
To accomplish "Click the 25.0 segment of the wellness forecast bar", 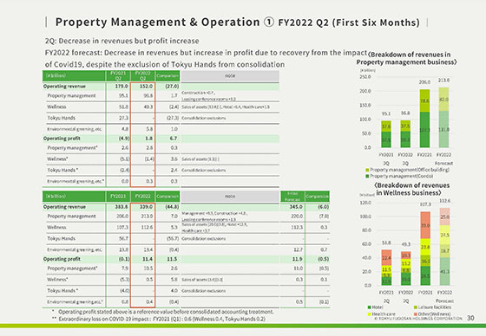I will [x=444, y=216].
